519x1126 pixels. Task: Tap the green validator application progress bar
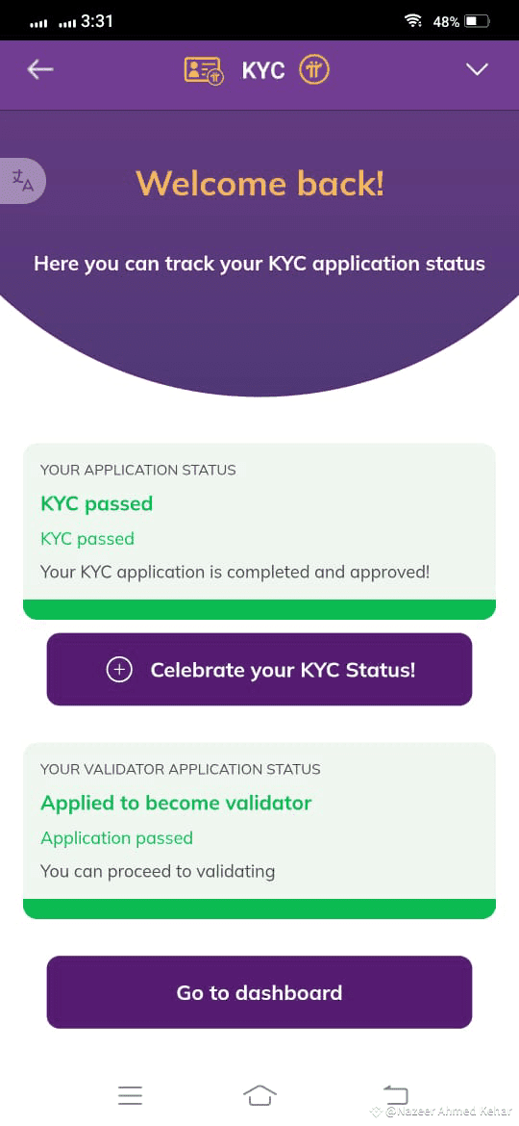tap(259, 909)
